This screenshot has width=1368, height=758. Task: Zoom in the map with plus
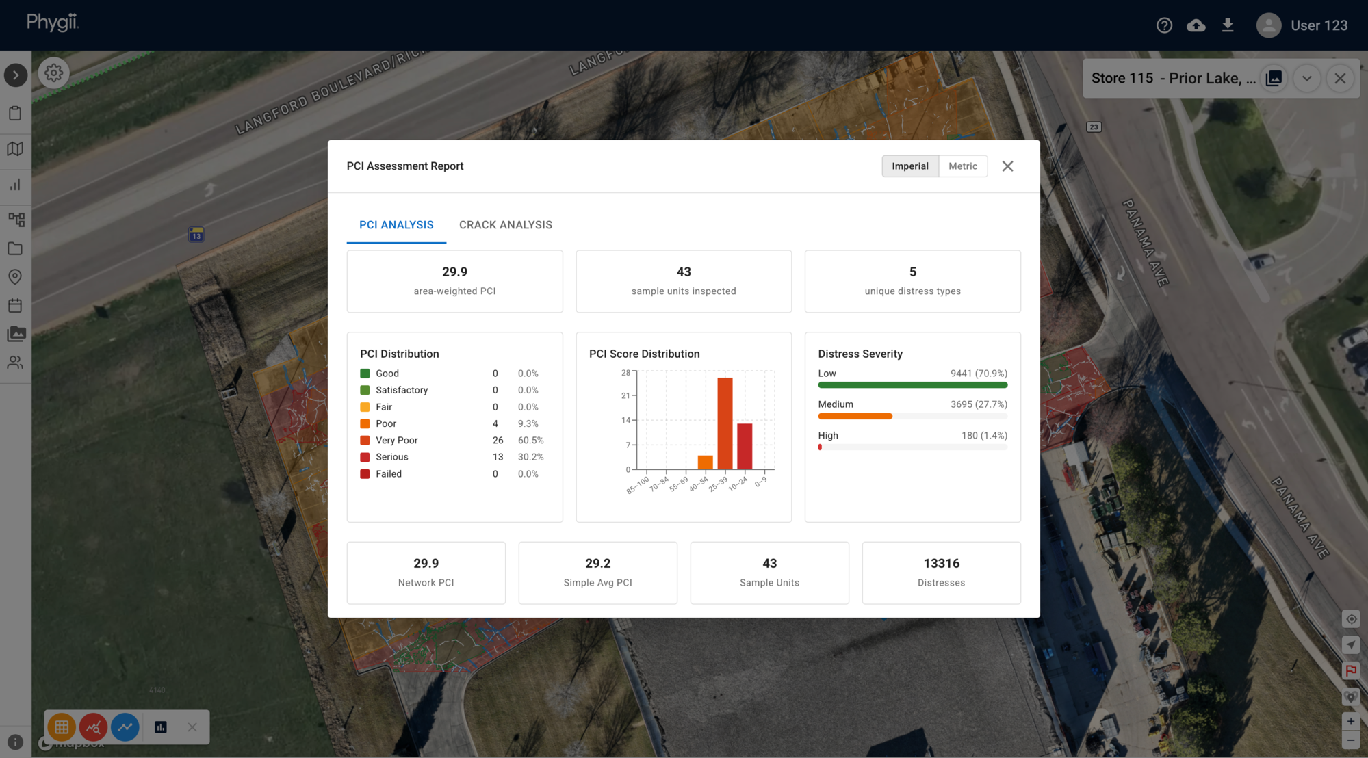coord(1351,721)
